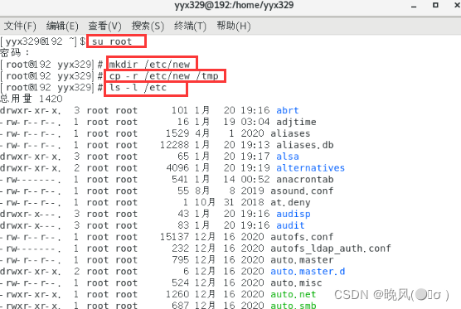Click the auto.net executable name
The width and height of the screenshot is (461, 309).
point(294,294)
